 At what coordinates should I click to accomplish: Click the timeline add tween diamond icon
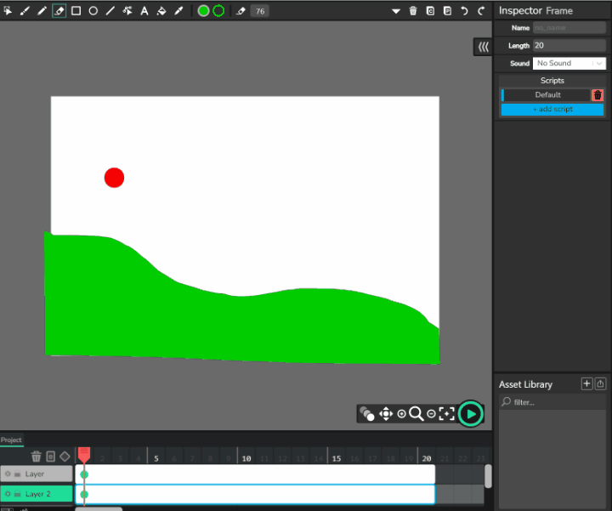[x=65, y=457]
